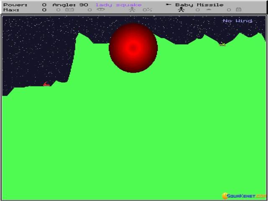This screenshot has width=268, height=201.
Task: Click the red tank on the left ledge
Action: pyautogui.click(x=46, y=84)
